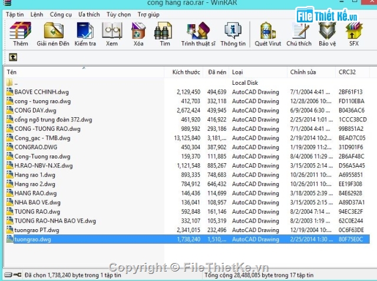377x281 pixels.
Task: Click status text Đã chọn 1,738,240 byte
Action: 72,275
